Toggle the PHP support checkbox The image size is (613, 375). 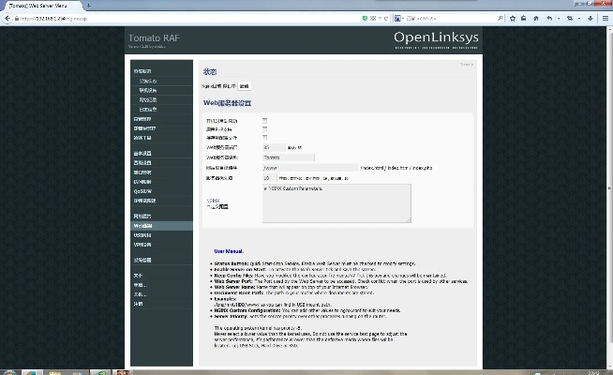[x=264, y=129]
